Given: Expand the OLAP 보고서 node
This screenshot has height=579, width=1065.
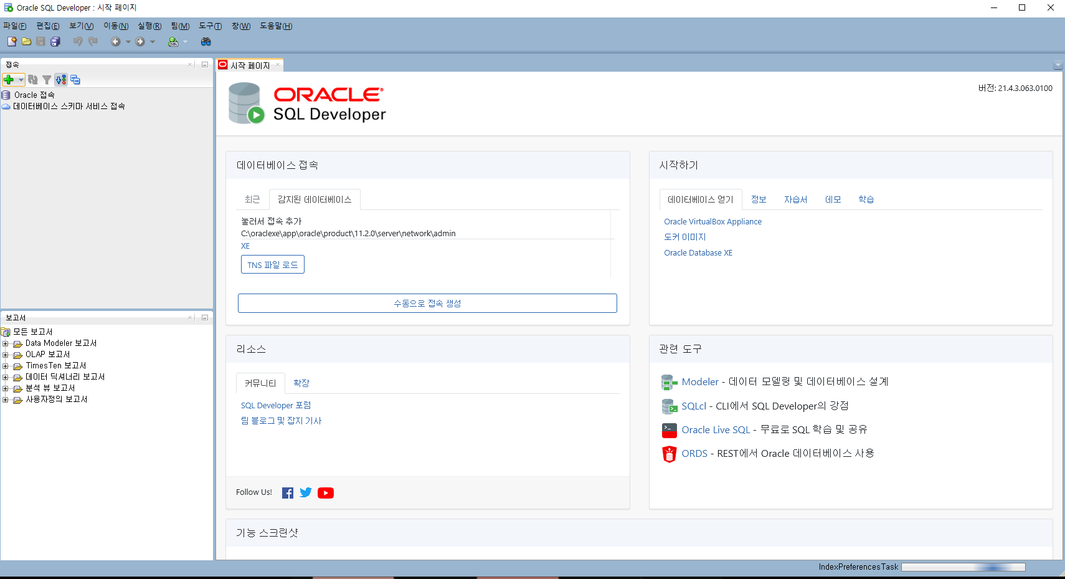Looking at the screenshot, I should 5,355.
